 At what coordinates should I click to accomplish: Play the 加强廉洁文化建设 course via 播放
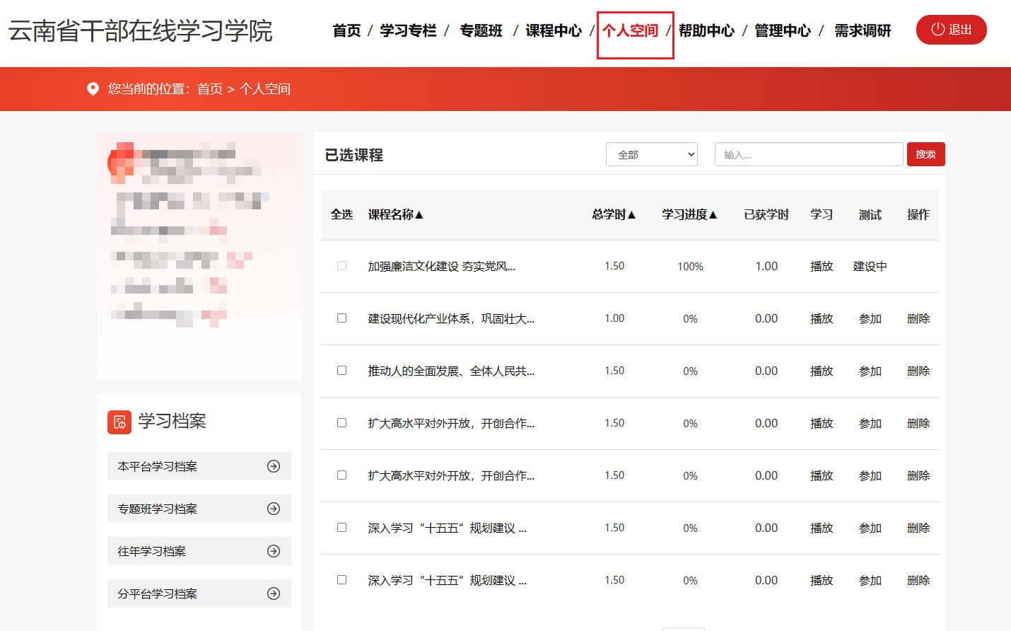click(821, 267)
